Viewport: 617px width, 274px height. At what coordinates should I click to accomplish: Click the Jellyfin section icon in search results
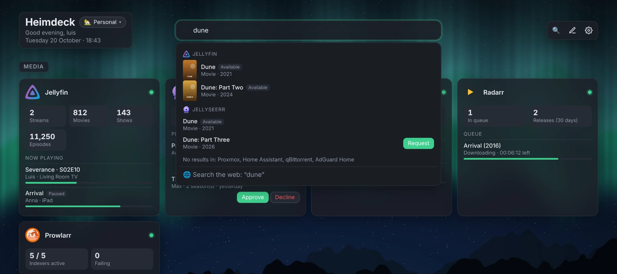[x=186, y=54]
